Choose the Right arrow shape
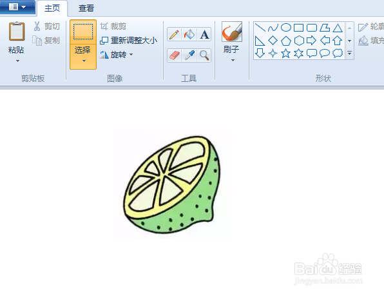Image resolution: width=384 pixels, height=294 pixels. [311, 40]
